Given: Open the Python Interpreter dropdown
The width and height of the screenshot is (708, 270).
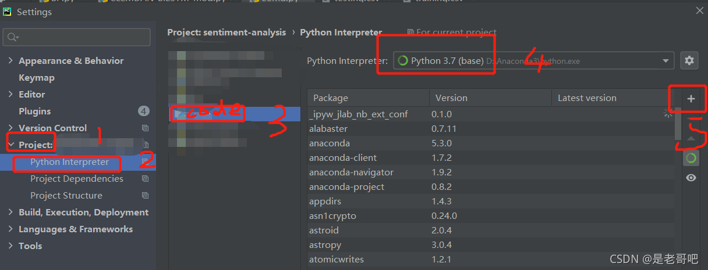Looking at the screenshot, I should [534, 60].
